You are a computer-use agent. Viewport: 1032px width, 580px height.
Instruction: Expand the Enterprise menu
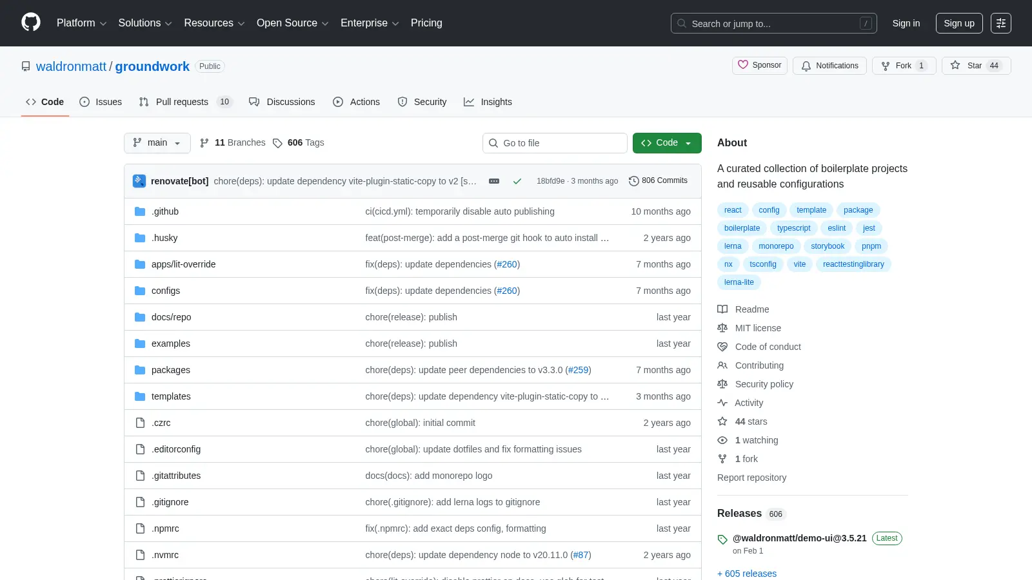click(x=370, y=23)
